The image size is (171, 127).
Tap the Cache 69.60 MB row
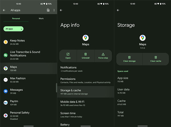pos(142,102)
